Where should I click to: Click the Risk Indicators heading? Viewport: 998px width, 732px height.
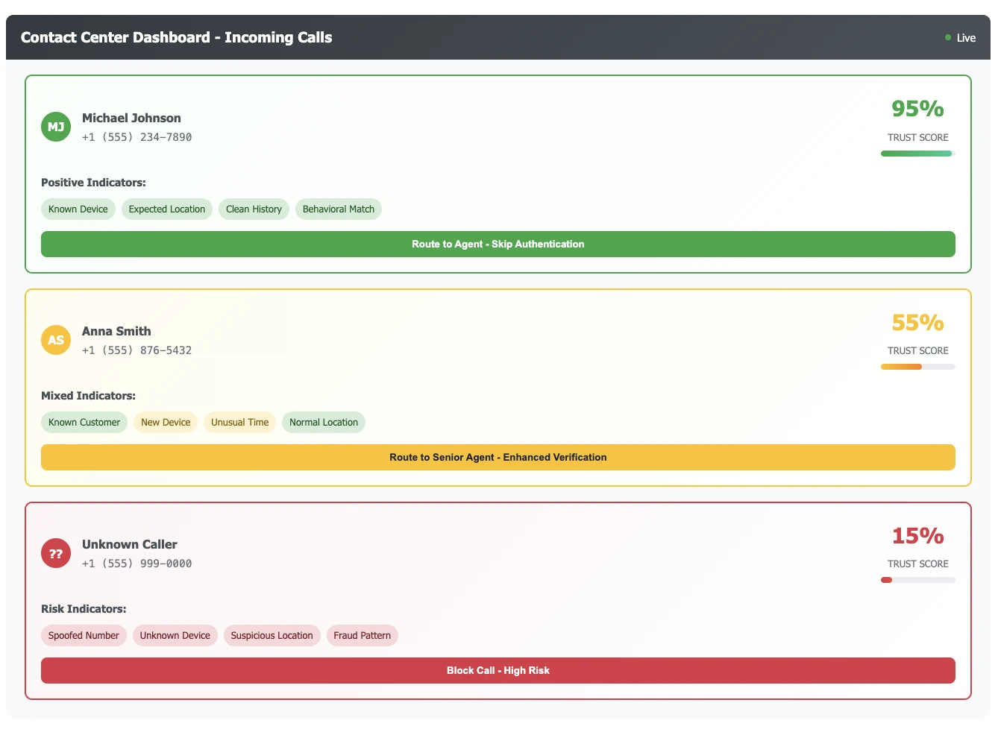click(84, 609)
